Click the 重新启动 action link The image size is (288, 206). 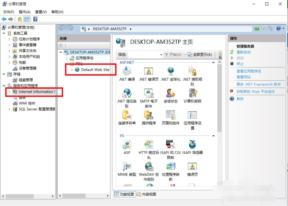click(243, 52)
